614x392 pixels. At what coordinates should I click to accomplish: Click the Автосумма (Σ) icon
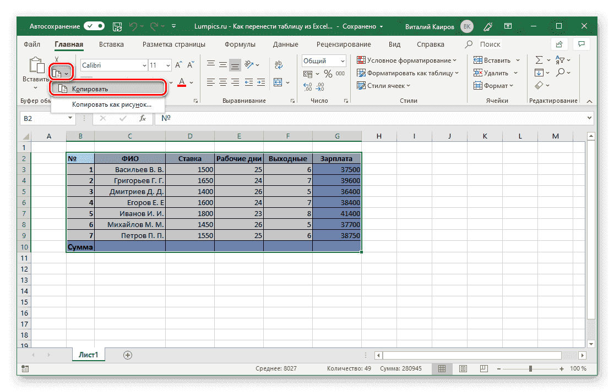[539, 59]
